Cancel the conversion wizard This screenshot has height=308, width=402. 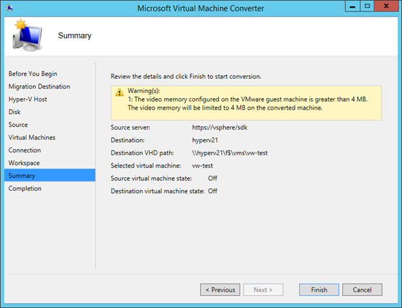[x=362, y=289]
